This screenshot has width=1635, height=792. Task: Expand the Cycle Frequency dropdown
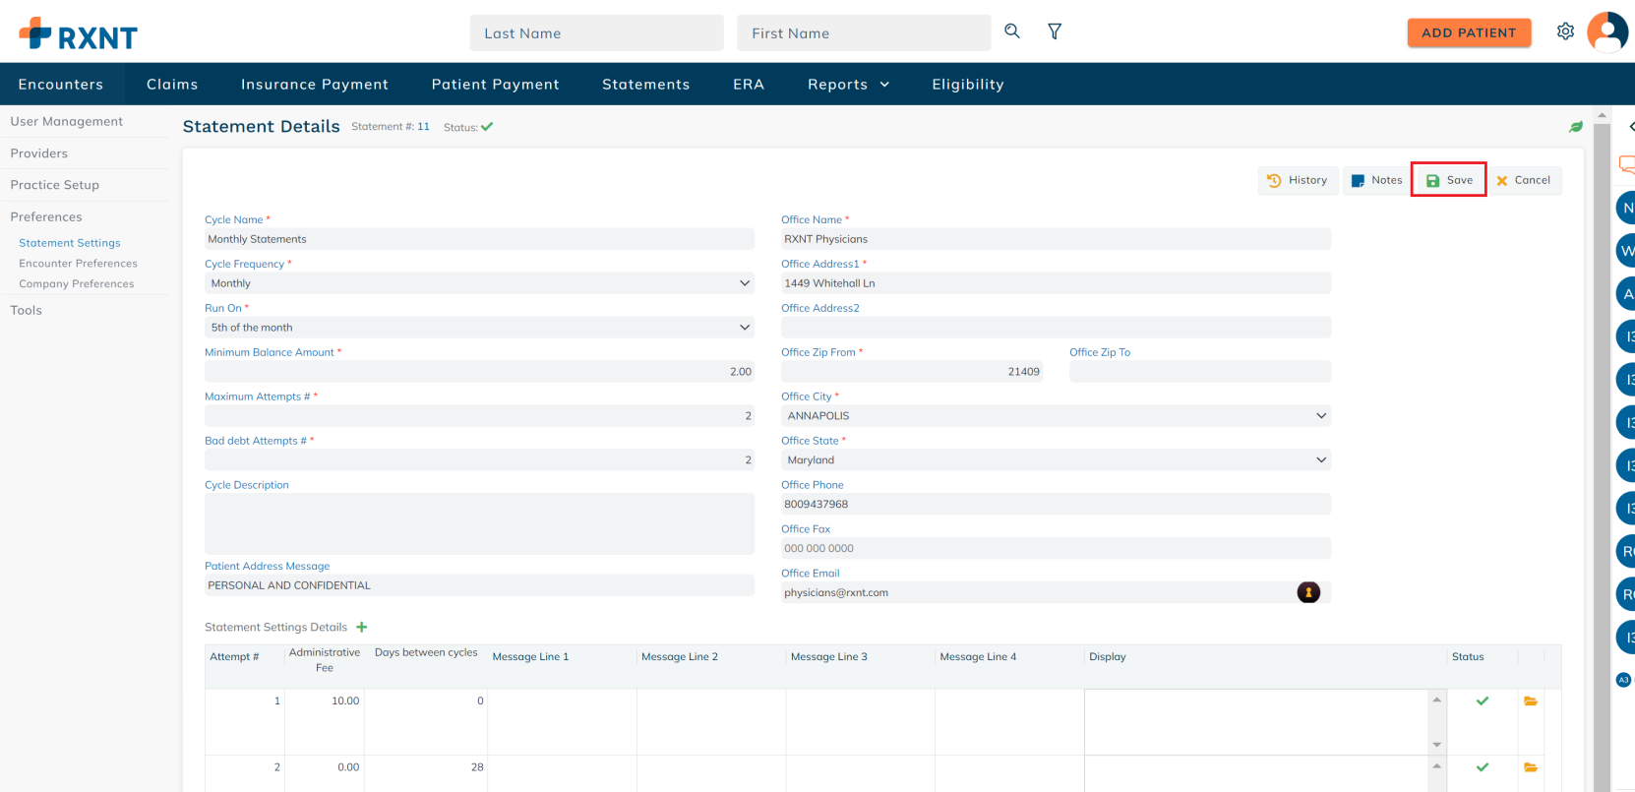[479, 283]
